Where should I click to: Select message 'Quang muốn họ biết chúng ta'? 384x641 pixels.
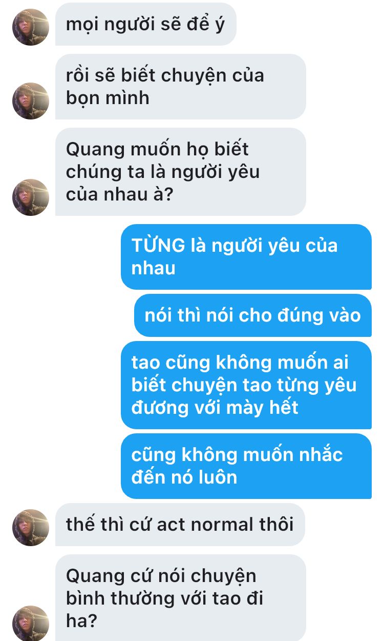(181, 172)
